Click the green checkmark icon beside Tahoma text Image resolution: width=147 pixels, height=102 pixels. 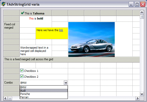click(22, 13)
